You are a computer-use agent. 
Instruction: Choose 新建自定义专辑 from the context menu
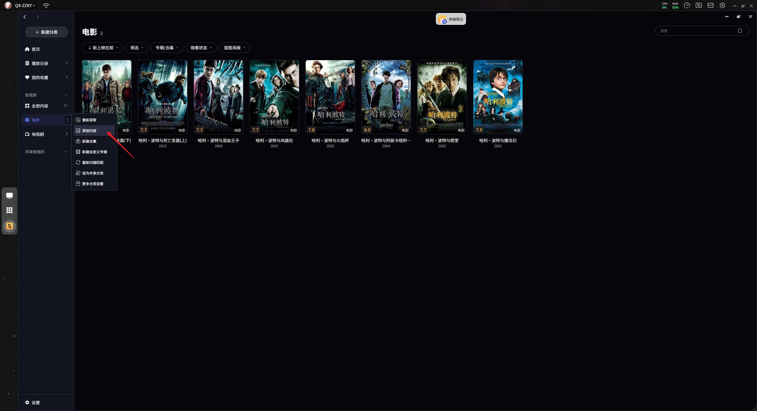click(x=94, y=152)
